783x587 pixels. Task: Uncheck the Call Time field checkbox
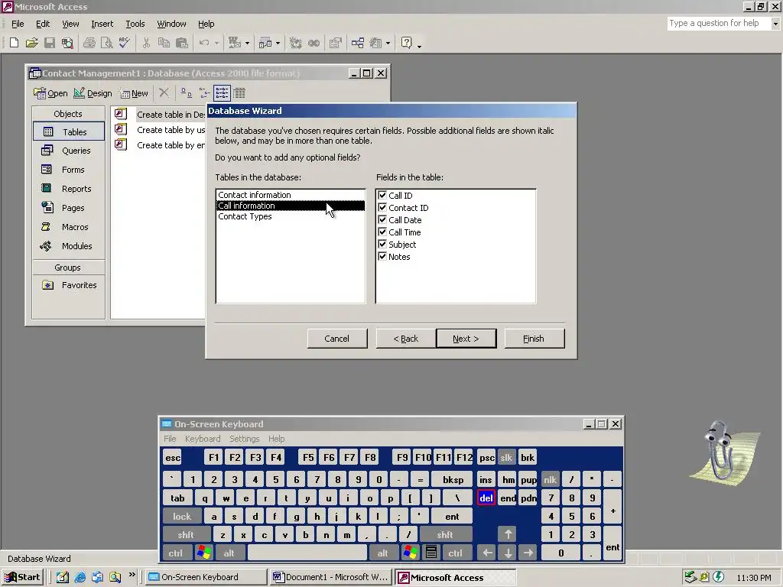click(x=382, y=232)
